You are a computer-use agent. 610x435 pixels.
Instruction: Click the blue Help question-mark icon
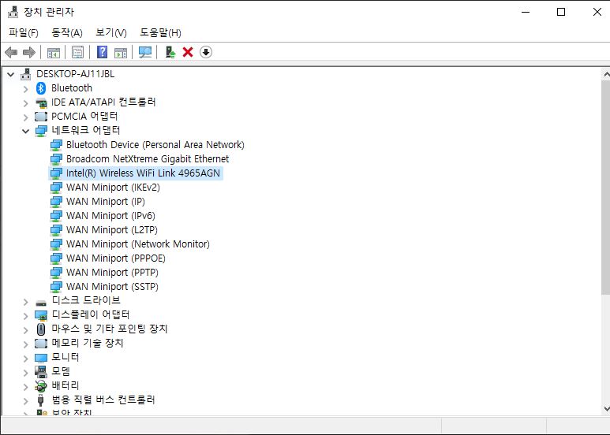pos(102,52)
